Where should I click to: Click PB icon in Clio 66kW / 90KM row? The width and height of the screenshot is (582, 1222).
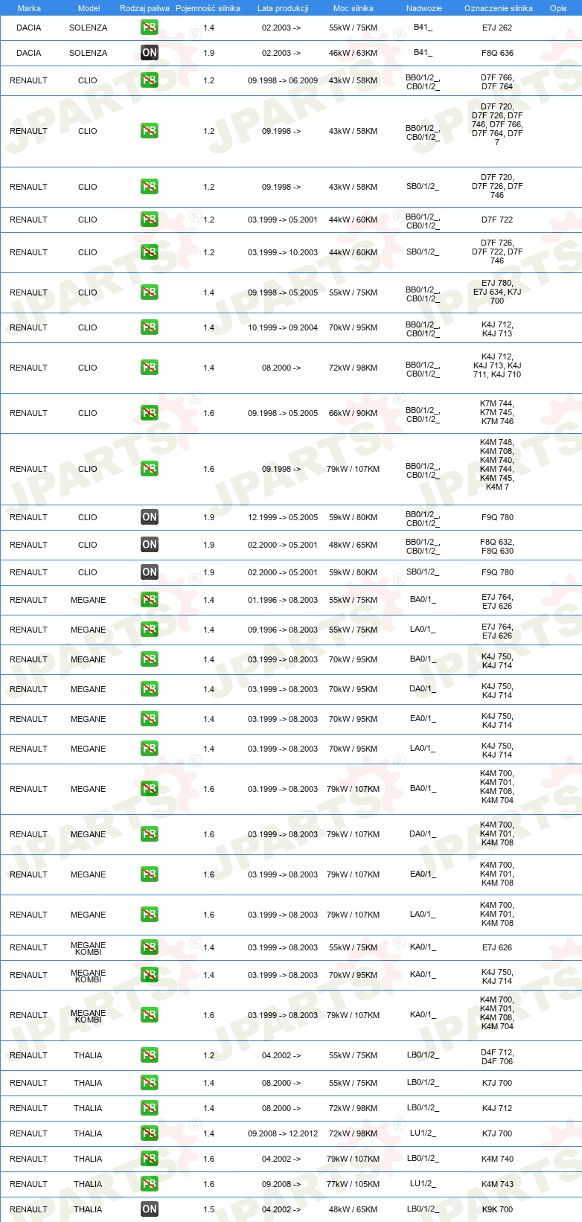click(150, 413)
